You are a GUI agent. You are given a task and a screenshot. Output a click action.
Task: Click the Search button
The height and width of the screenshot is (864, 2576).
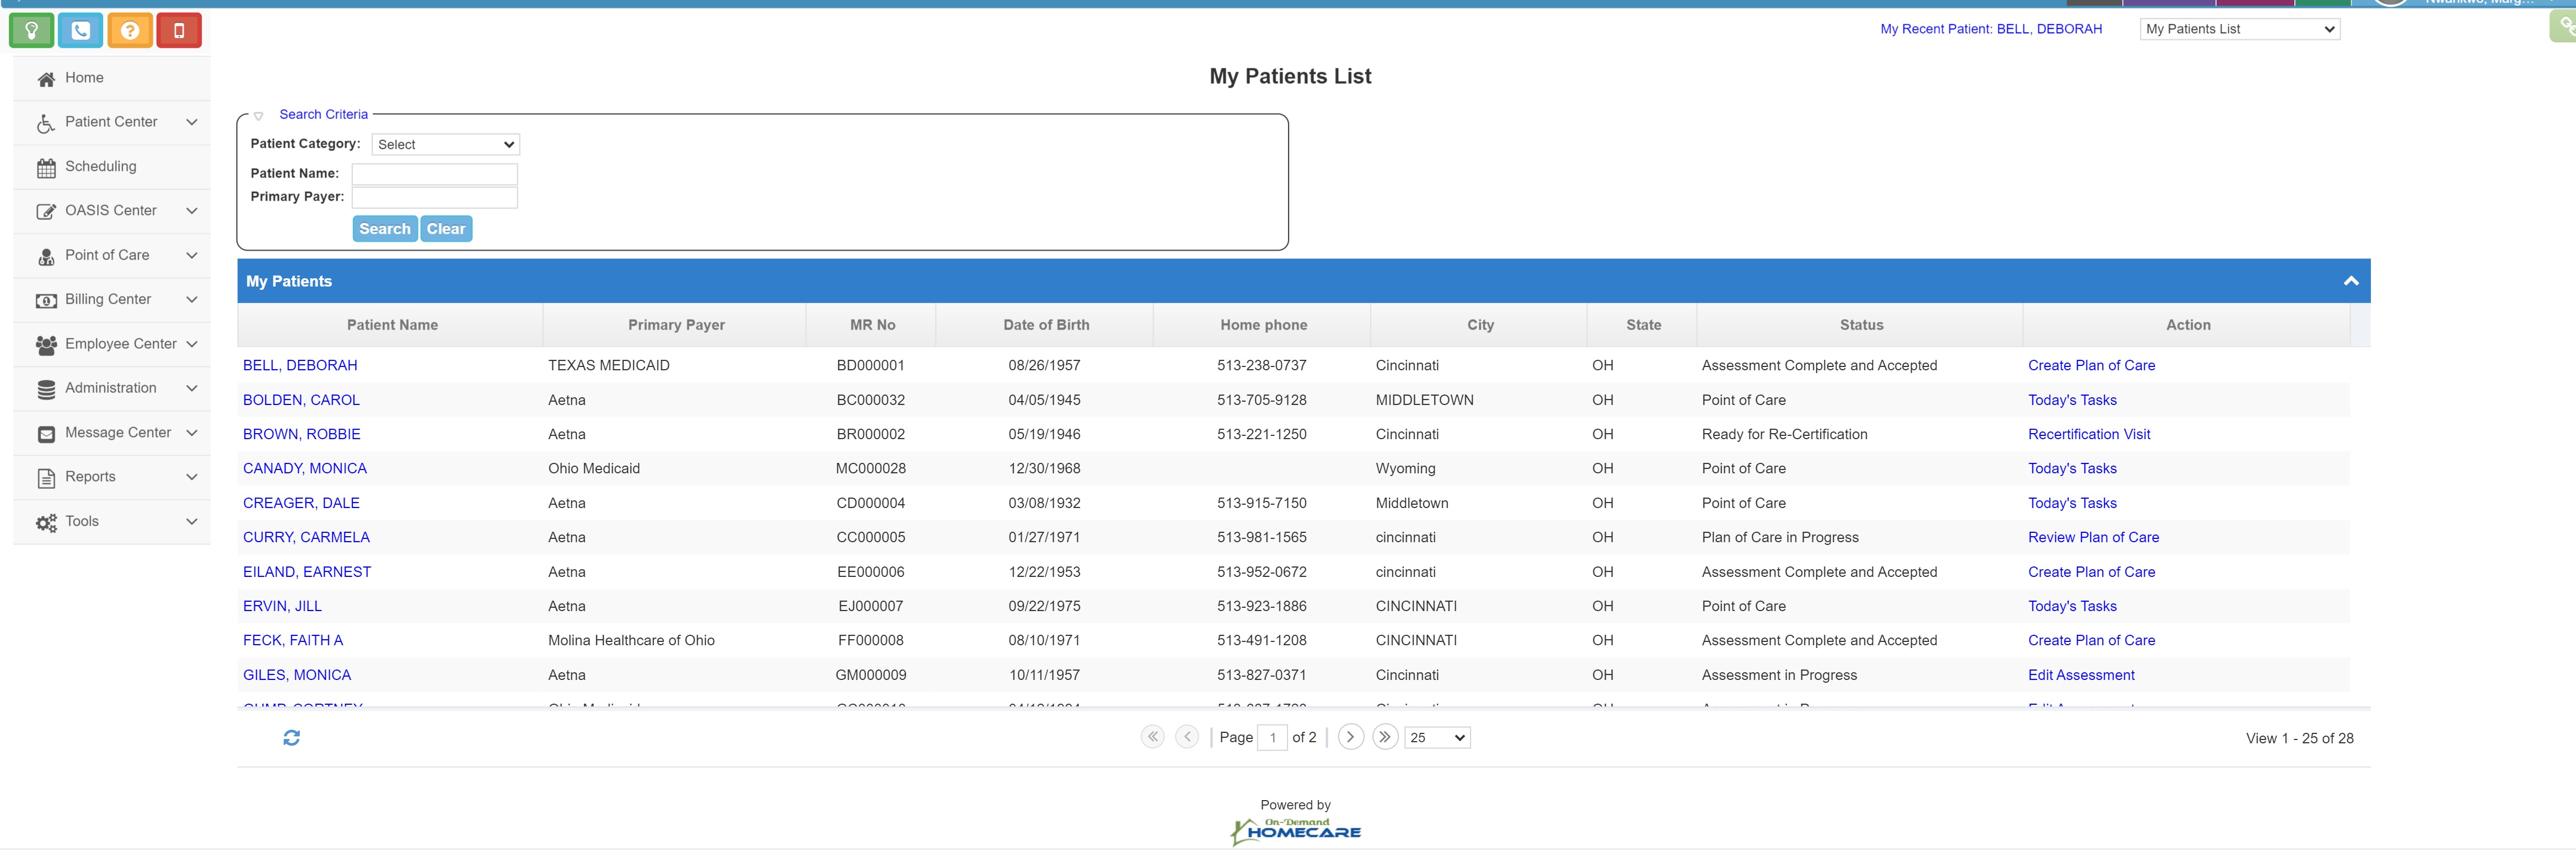(384, 229)
